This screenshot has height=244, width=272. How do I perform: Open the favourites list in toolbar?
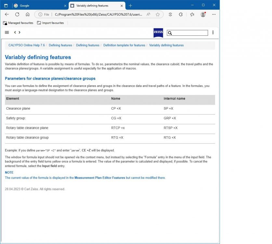[192, 14]
